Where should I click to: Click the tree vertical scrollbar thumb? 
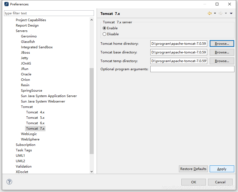(91, 111)
